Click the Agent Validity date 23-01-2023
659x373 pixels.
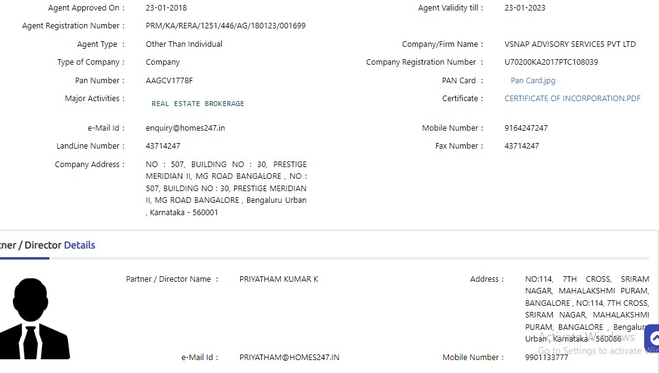[x=524, y=7]
